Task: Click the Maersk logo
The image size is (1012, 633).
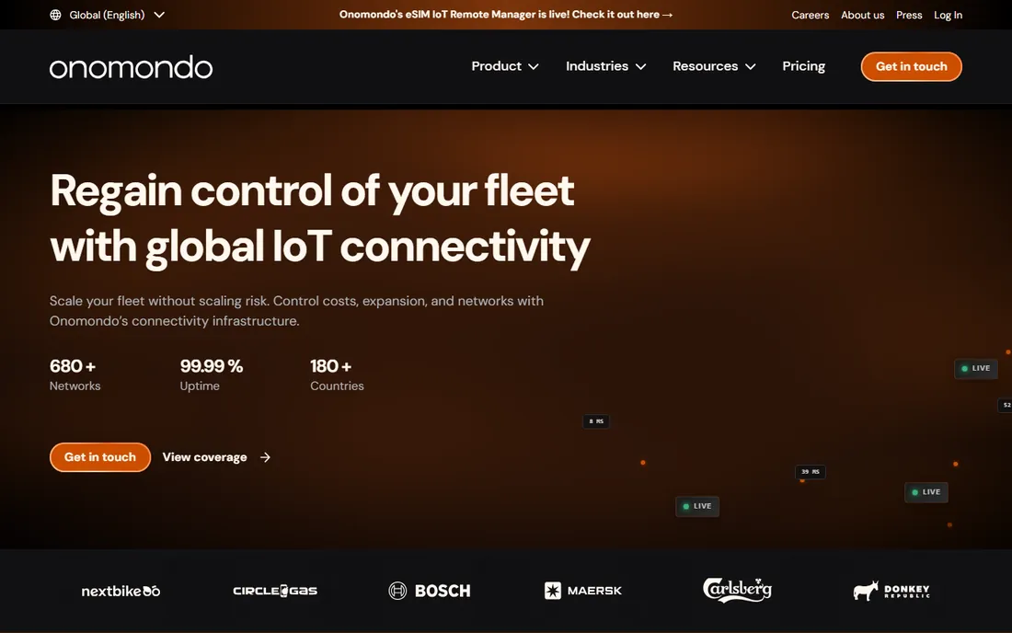Action: click(x=582, y=591)
